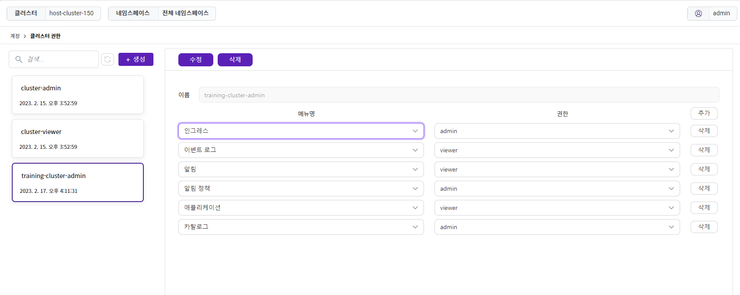Image resolution: width=740 pixels, height=295 pixels.
Task: Click the 추가 button
Action: tap(704, 113)
